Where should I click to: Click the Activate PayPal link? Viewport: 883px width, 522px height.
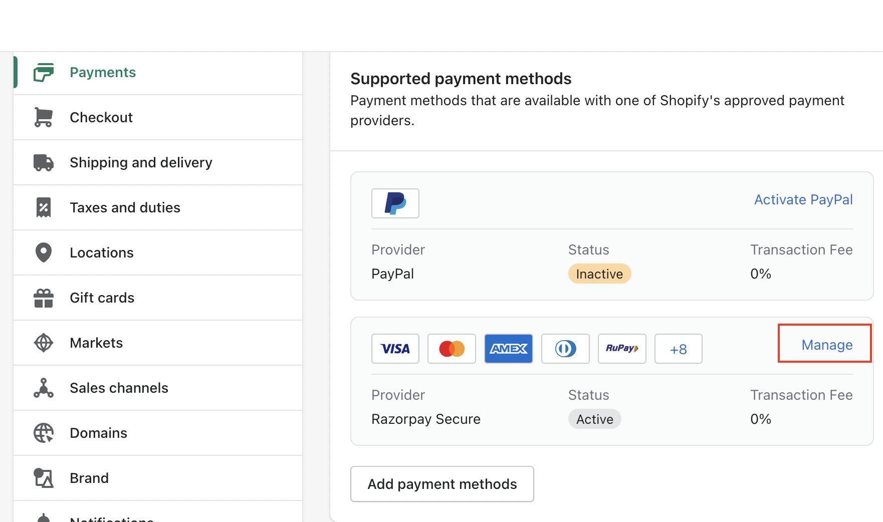pos(803,199)
